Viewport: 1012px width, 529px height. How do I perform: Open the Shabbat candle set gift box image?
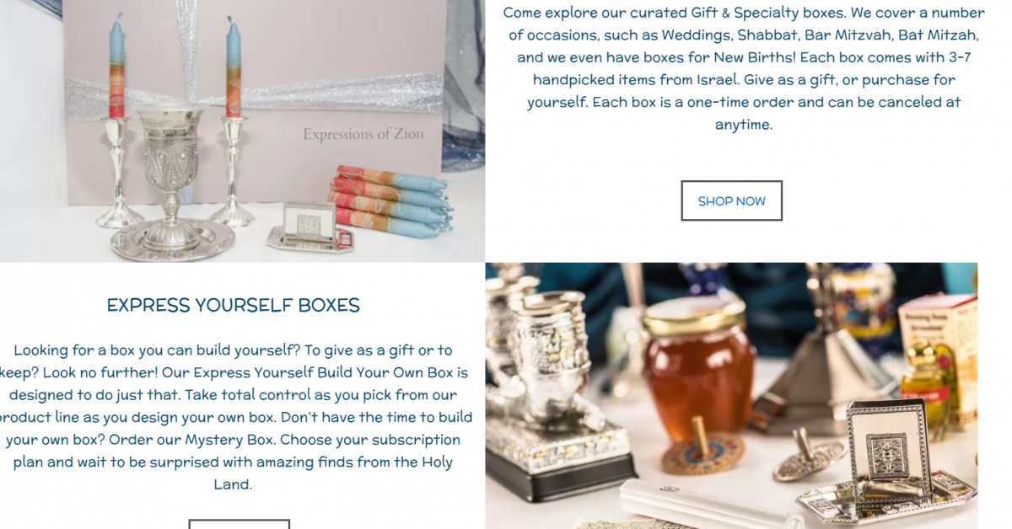pos(242,131)
